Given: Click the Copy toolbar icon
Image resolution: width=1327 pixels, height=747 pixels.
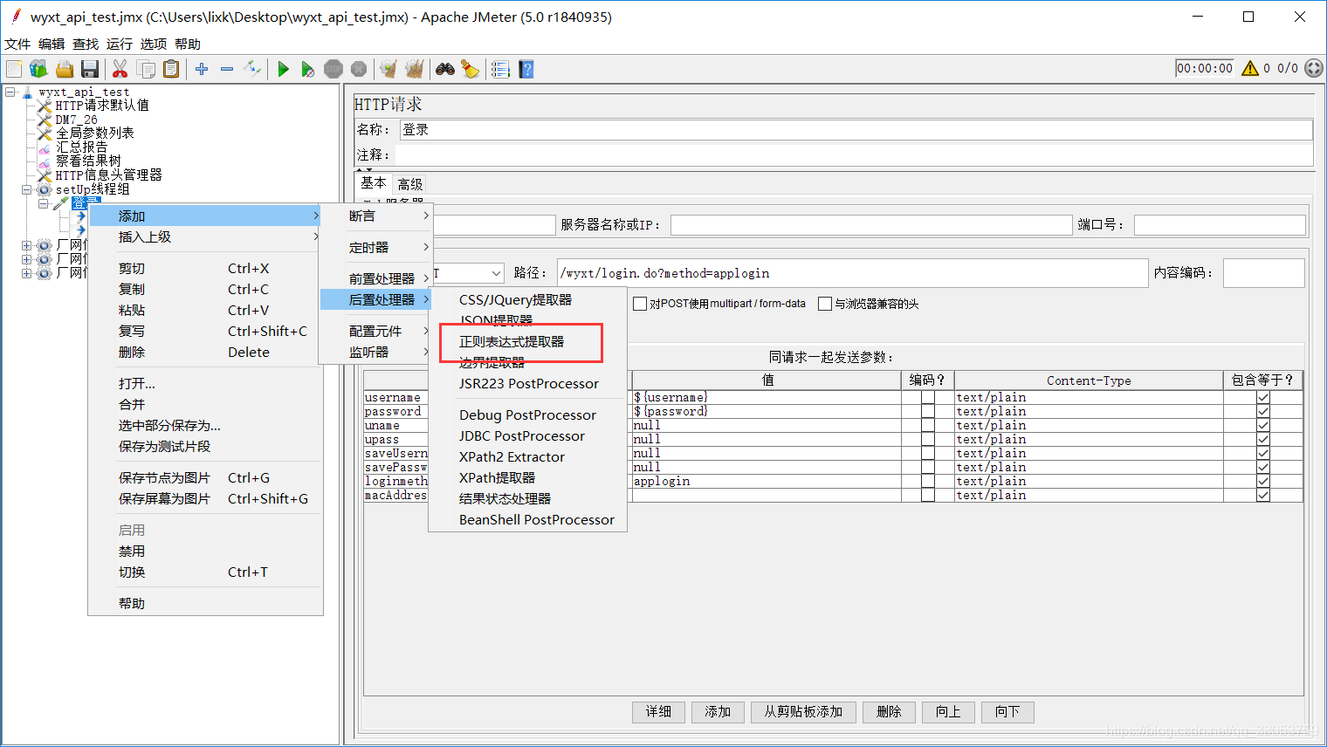Looking at the screenshot, I should pos(146,69).
